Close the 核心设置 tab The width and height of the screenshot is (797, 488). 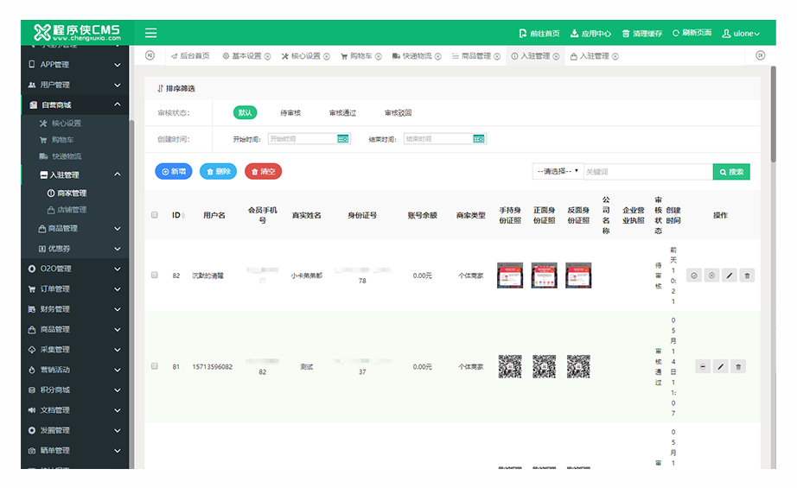pyautogui.click(x=327, y=56)
